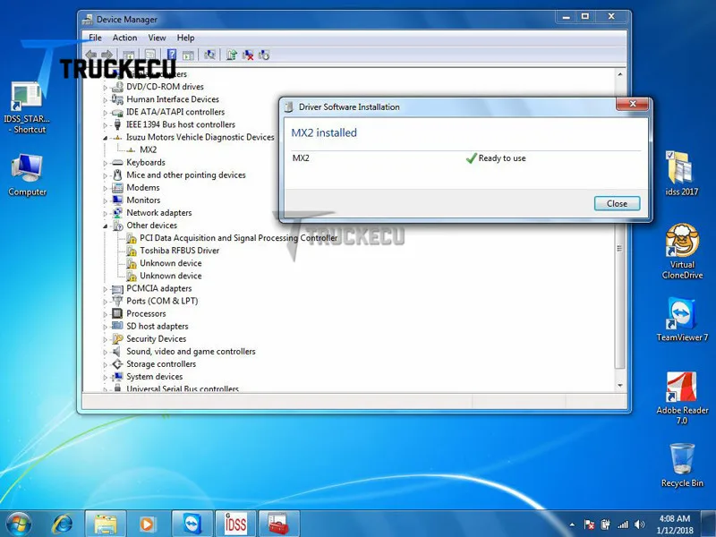
Task: Click the Security Devices key icon
Action: [x=117, y=339]
